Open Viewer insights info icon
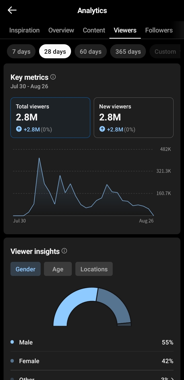 point(64,251)
